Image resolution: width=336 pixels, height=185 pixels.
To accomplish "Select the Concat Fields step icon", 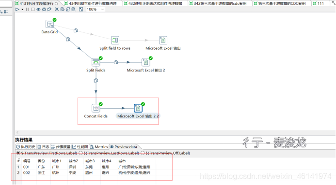I will tap(96, 108).
